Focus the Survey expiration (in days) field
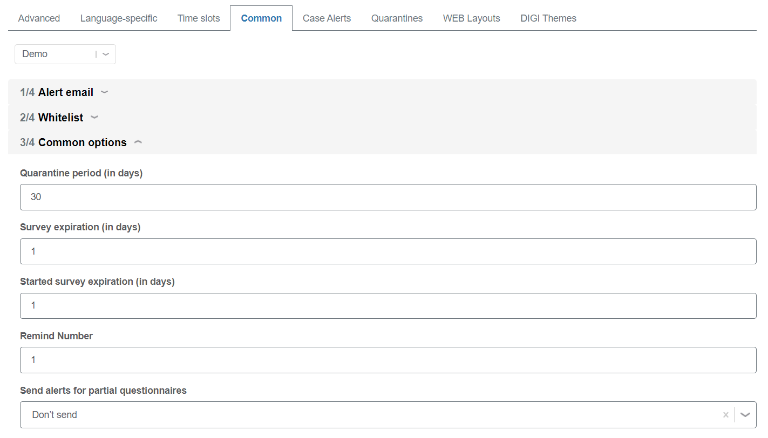The width and height of the screenshot is (768, 438). coord(388,251)
